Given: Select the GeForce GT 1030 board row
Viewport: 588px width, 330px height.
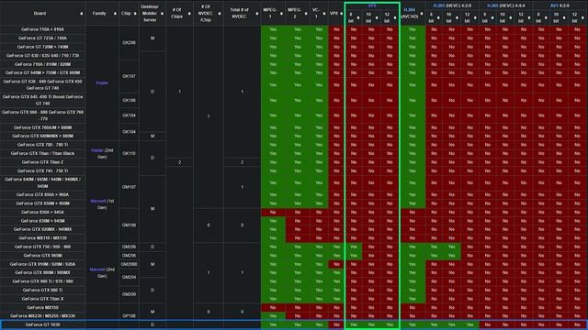Looking at the screenshot, I should coord(294,324).
